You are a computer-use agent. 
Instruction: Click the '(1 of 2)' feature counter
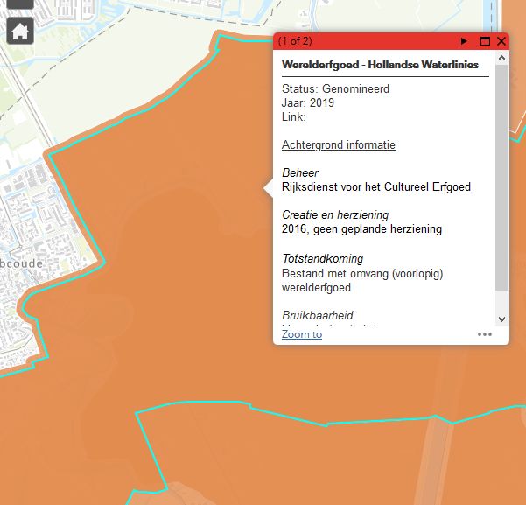[295, 41]
